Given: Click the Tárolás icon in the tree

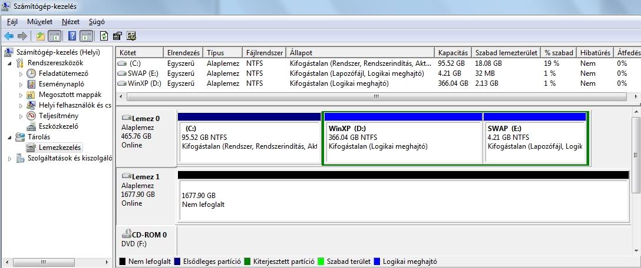Looking at the screenshot, I should (20, 137).
